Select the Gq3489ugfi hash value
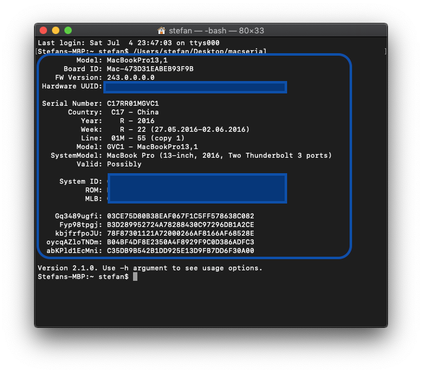 (x=181, y=216)
